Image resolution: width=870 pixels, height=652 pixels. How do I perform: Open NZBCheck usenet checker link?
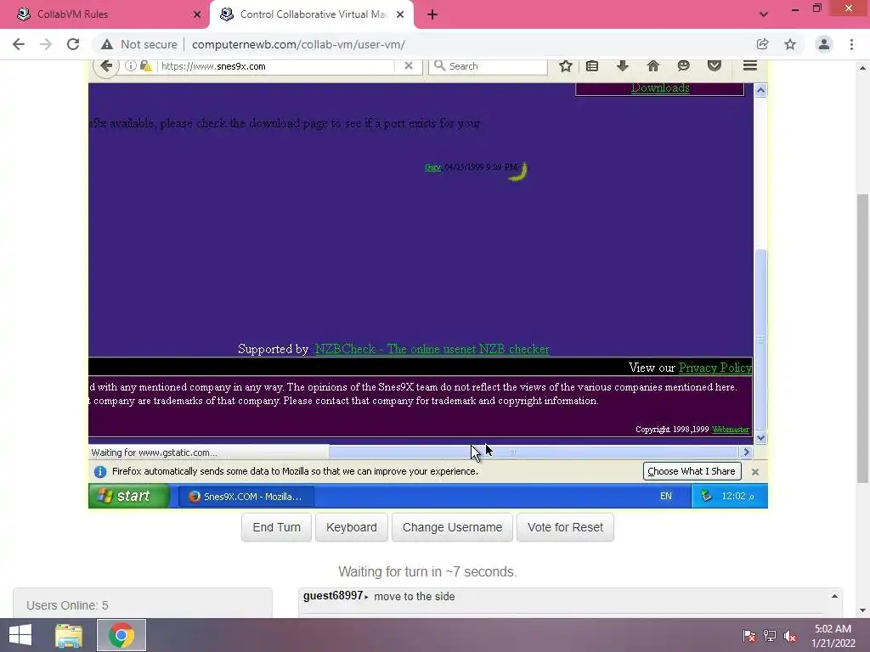432,349
